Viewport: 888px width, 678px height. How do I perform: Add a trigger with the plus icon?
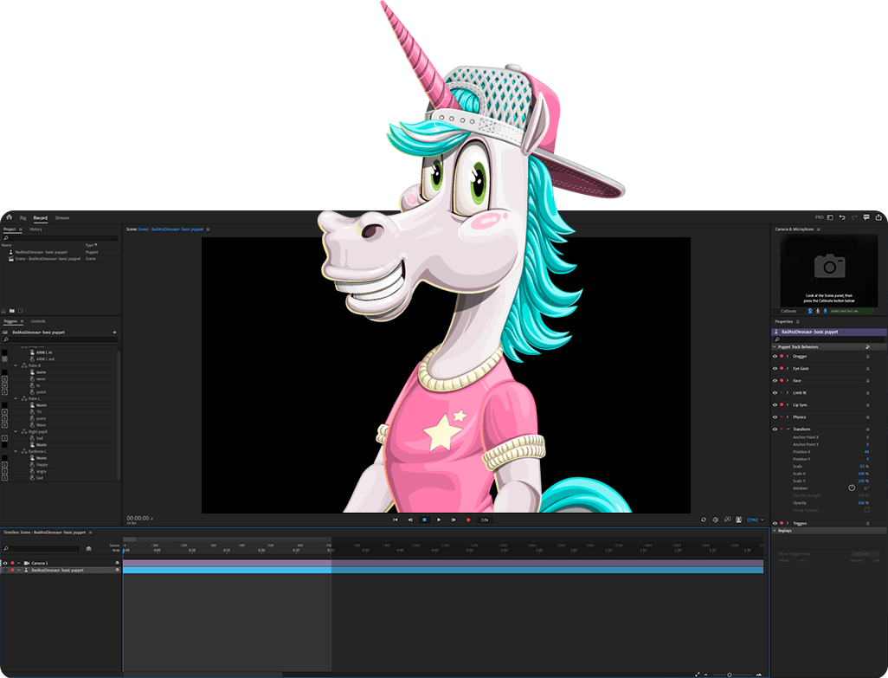pyautogui.click(x=114, y=332)
